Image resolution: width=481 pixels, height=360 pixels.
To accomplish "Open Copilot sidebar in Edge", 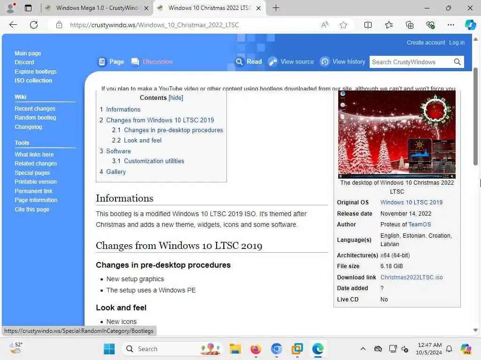I will click(470, 25).
